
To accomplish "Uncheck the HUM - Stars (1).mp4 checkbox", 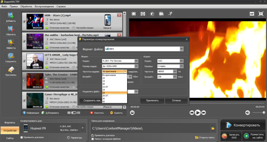I will point(24,22).
